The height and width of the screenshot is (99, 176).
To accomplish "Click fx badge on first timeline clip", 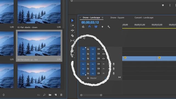I will pos(125,58).
